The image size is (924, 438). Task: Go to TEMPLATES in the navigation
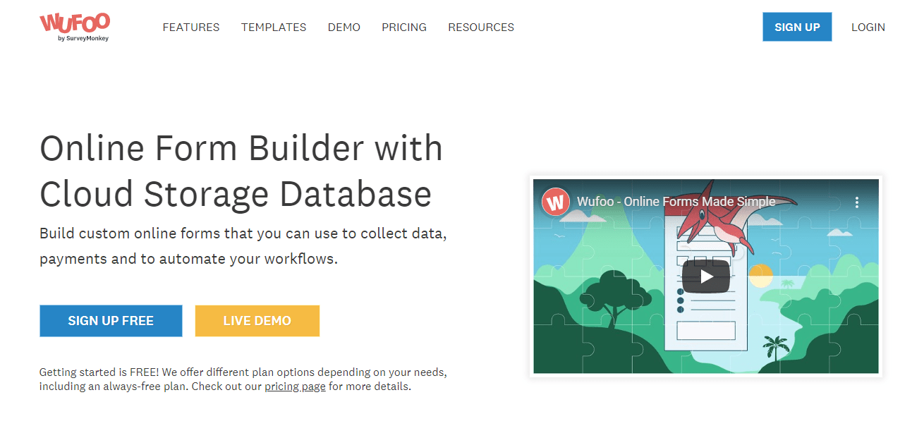point(274,28)
